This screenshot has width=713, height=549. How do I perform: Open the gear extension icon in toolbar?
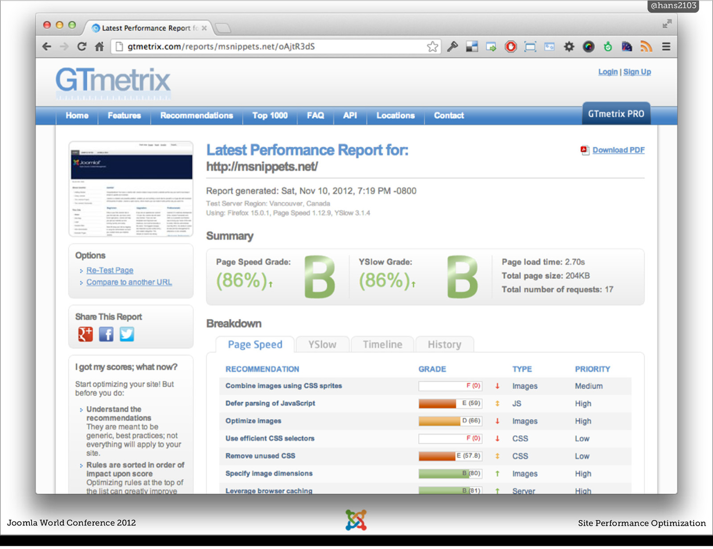[569, 46]
